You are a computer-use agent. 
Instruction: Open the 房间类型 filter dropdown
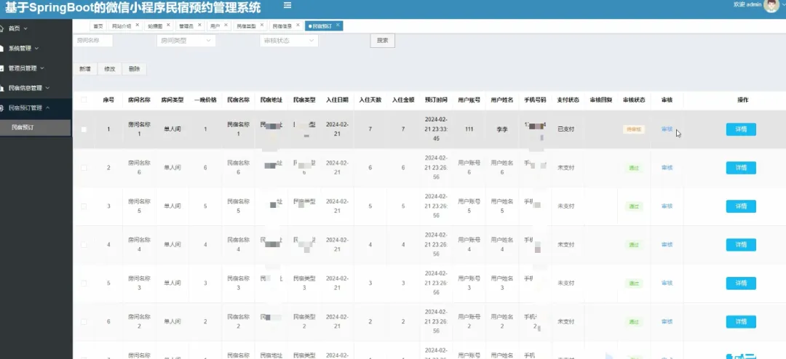tap(186, 41)
